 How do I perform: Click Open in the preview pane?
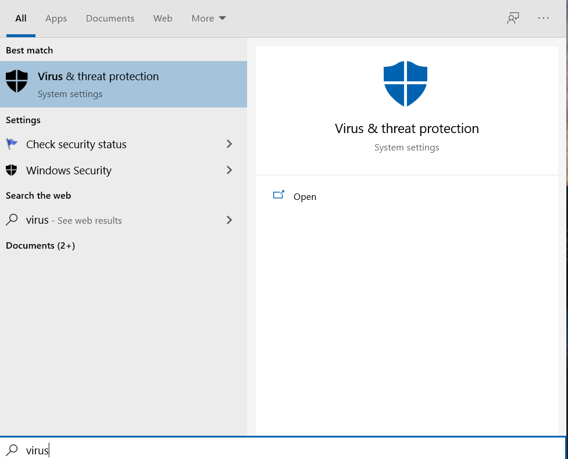(305, 196)
